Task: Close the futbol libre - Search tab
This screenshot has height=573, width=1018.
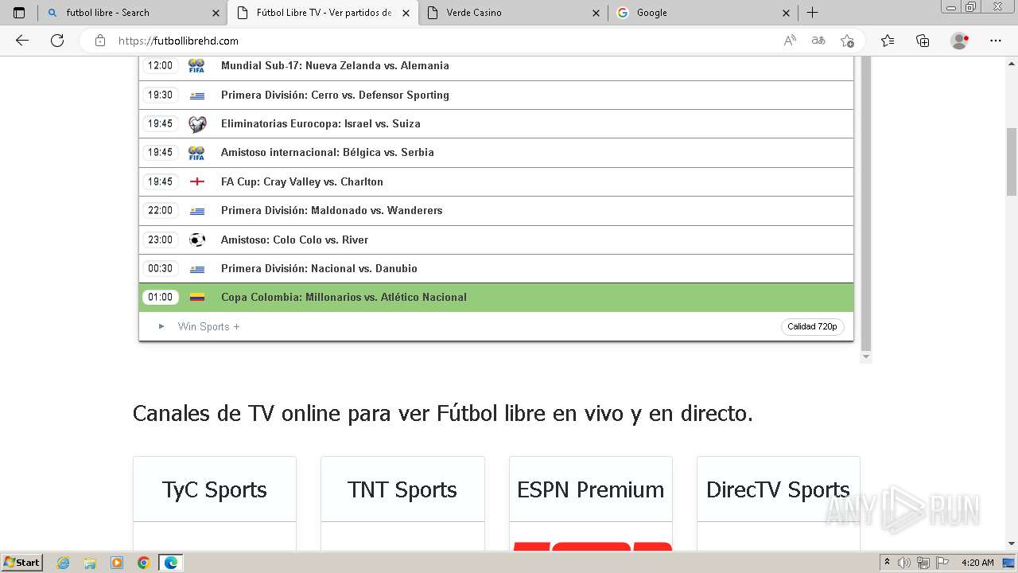Action: (x=216, y=13)
